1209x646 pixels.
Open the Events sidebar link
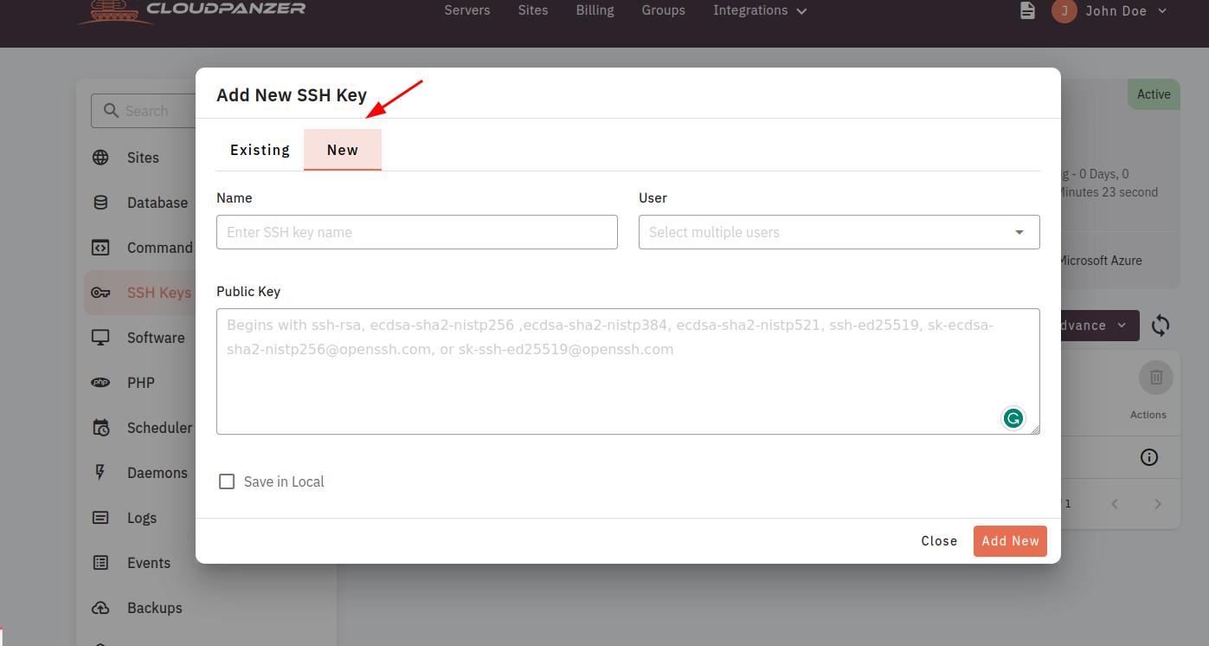(149, 563)
